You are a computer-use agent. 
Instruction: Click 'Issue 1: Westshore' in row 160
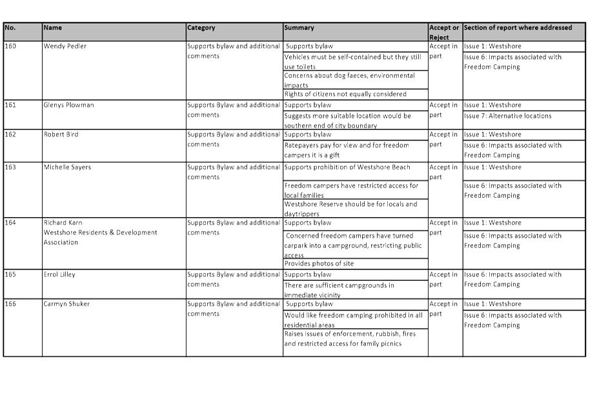pos(524,46)
